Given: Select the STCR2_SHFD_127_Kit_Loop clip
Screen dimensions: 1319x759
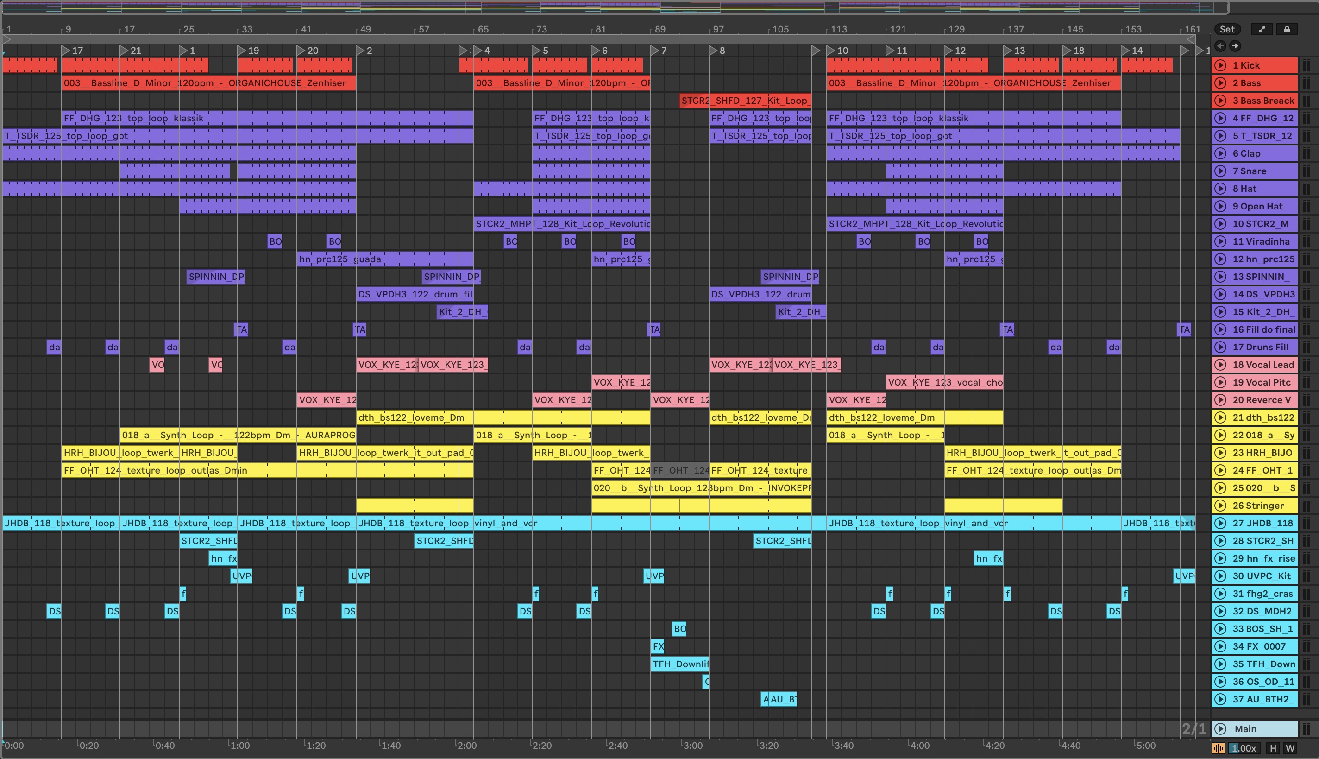Looking at the screenshot, I should tap(745, 101).
